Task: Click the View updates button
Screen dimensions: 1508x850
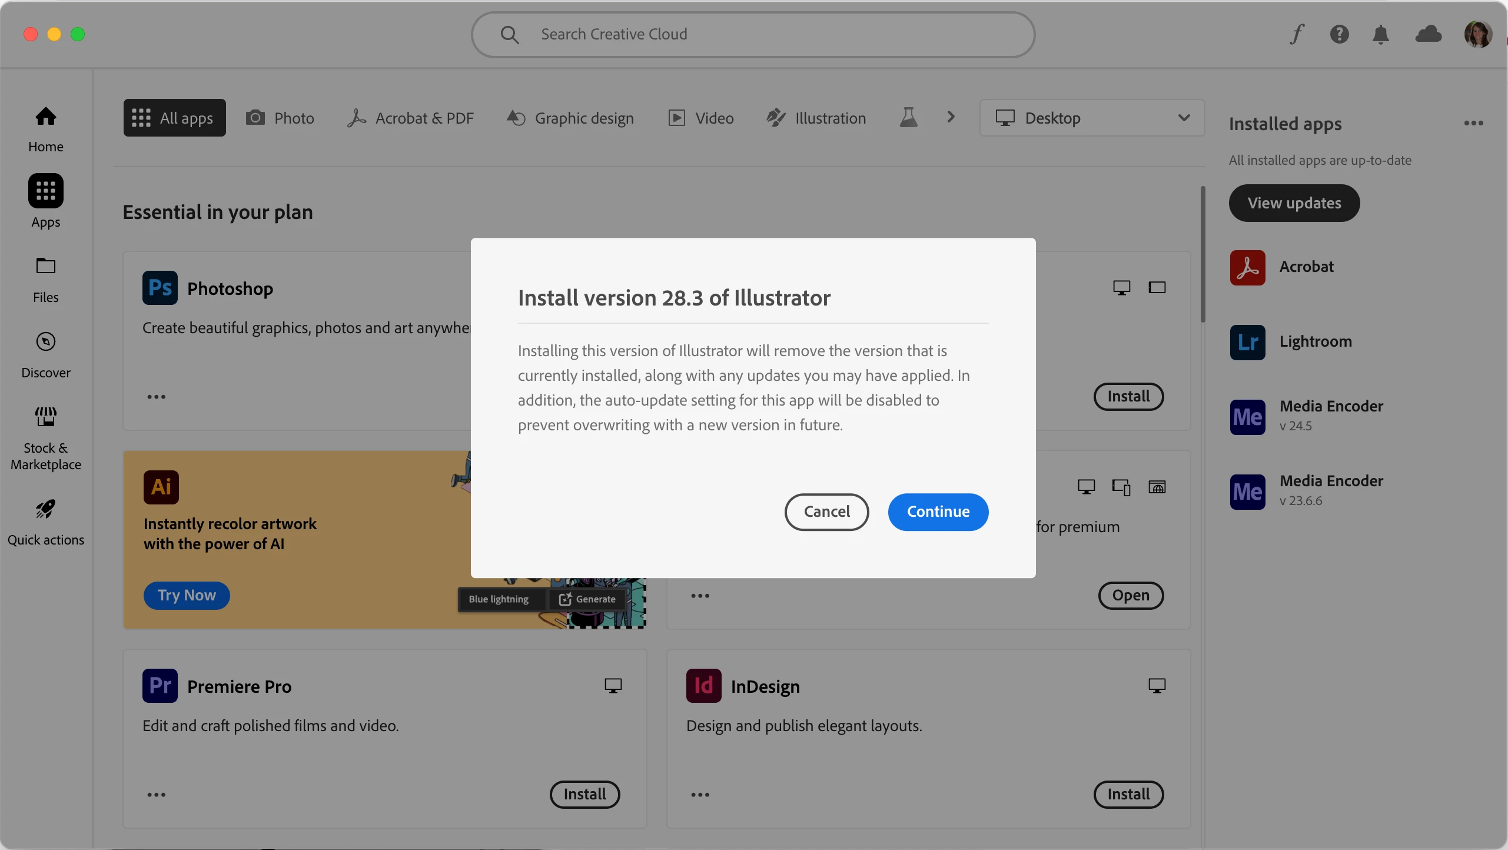Action: click(x=1294, y=203)
